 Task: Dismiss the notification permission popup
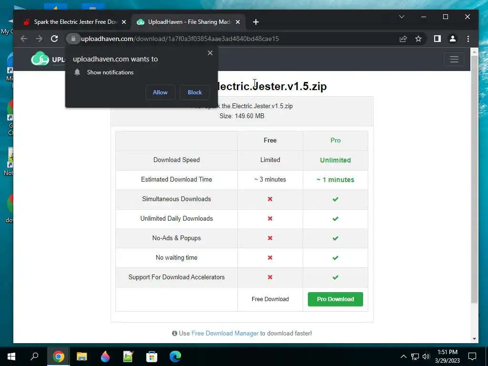(x=210, y=53)
